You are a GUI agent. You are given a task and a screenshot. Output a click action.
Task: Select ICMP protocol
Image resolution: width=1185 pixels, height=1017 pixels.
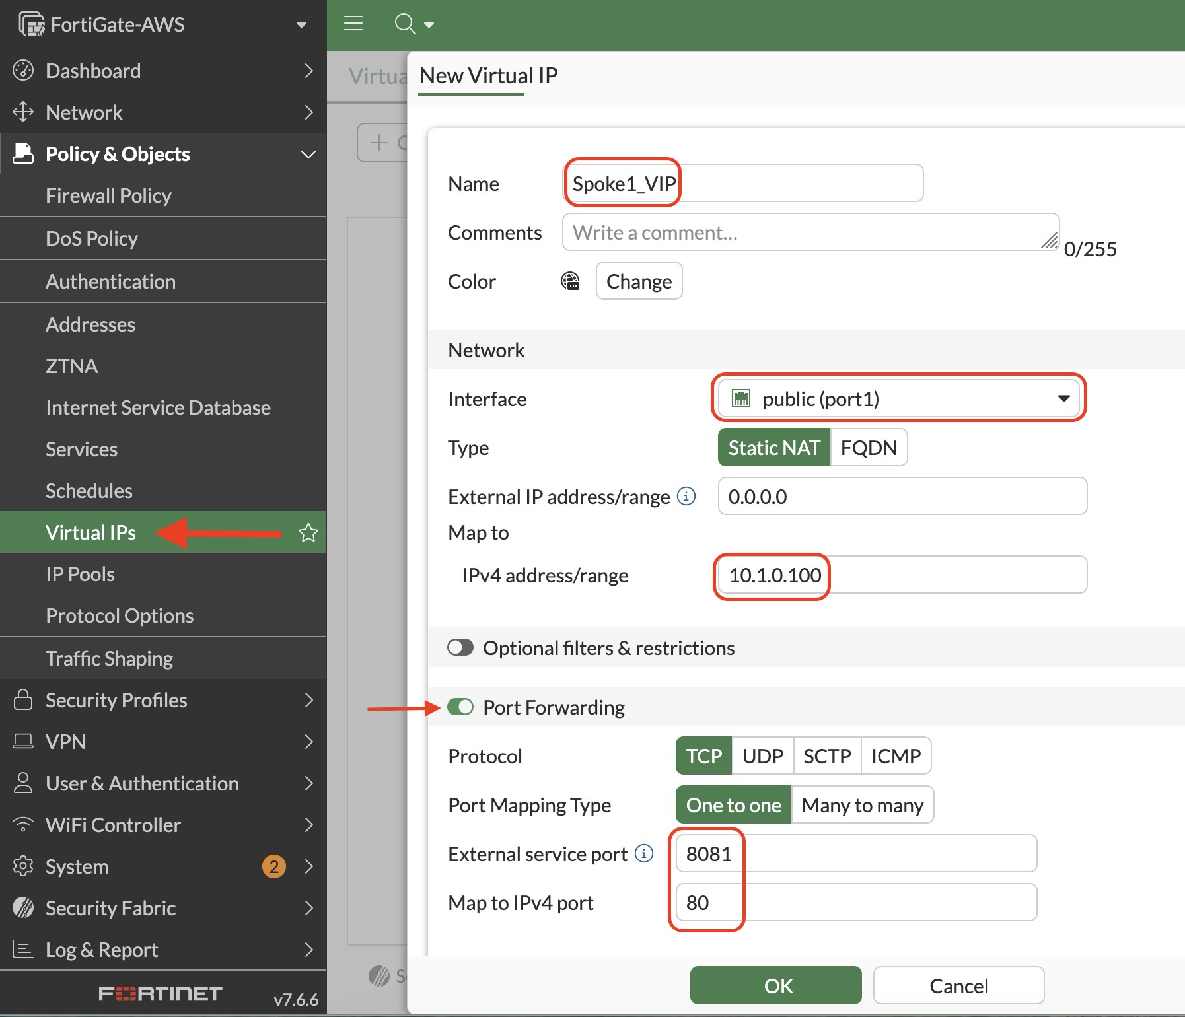pyautogui.click(x=896, y=755)
